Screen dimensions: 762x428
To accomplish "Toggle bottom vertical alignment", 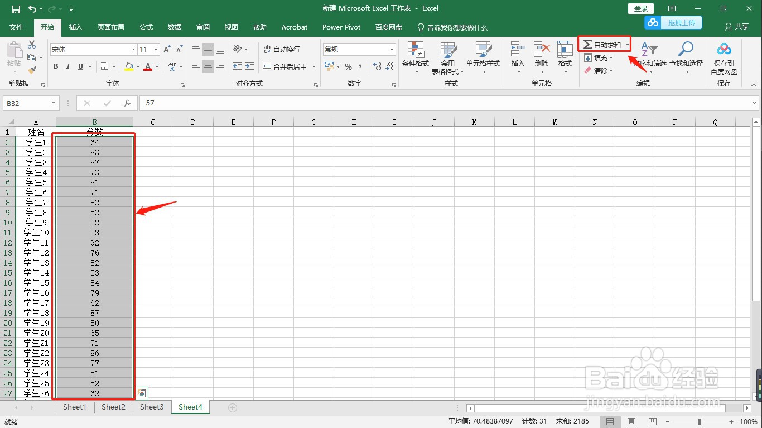I will coord(220,49).
